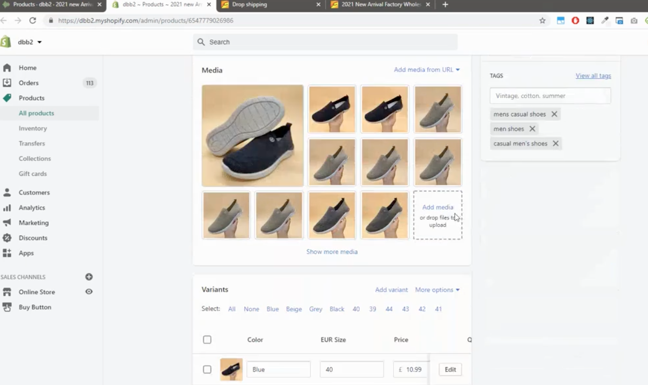This screenshot has height=385, width=648.
Task: Click the Discounts badge icon
Action: tap(7, 238)
